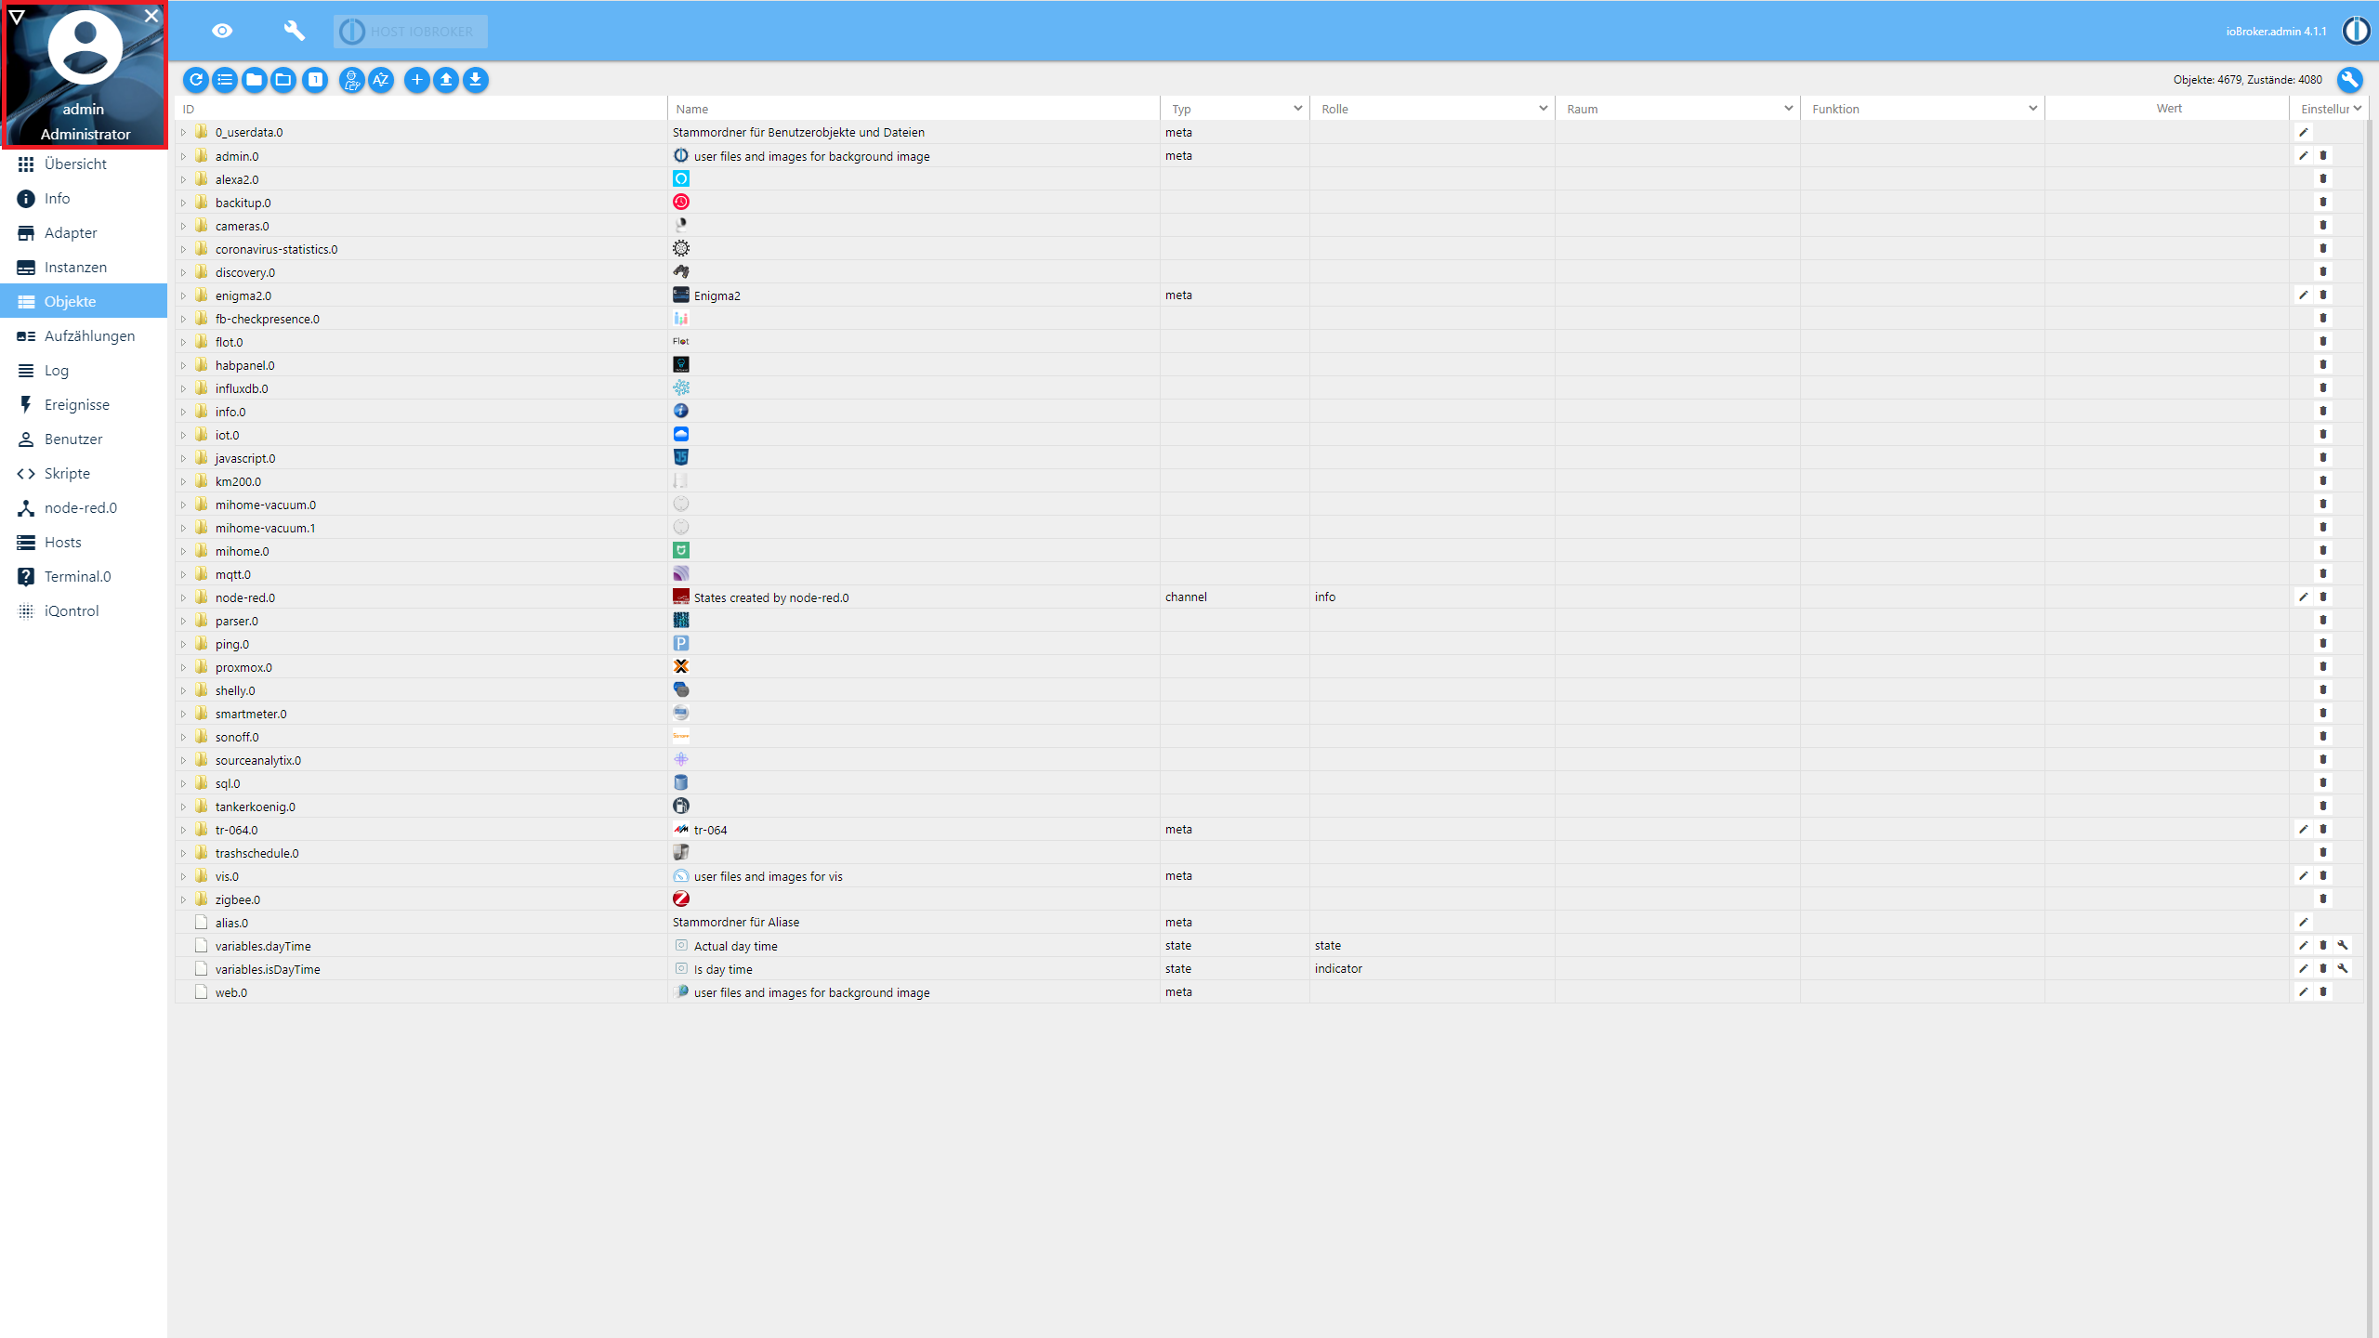Toggle the eye visibility icon in header

pyautogui.click(x=222, y=32)
